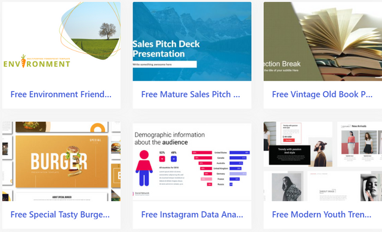Click the Free Environment Friend... link
This screenshot has width=382, height=232.
61,94
